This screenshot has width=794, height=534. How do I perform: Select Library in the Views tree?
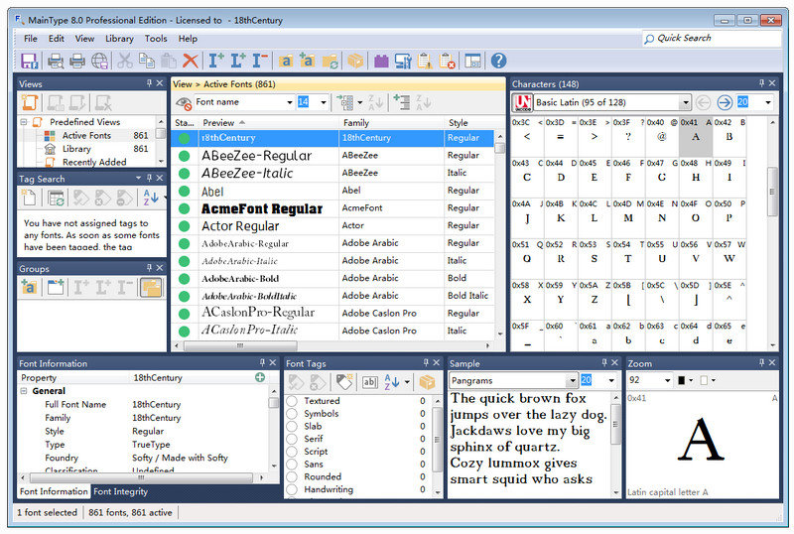pyautogui.click(x=76, y=149)
